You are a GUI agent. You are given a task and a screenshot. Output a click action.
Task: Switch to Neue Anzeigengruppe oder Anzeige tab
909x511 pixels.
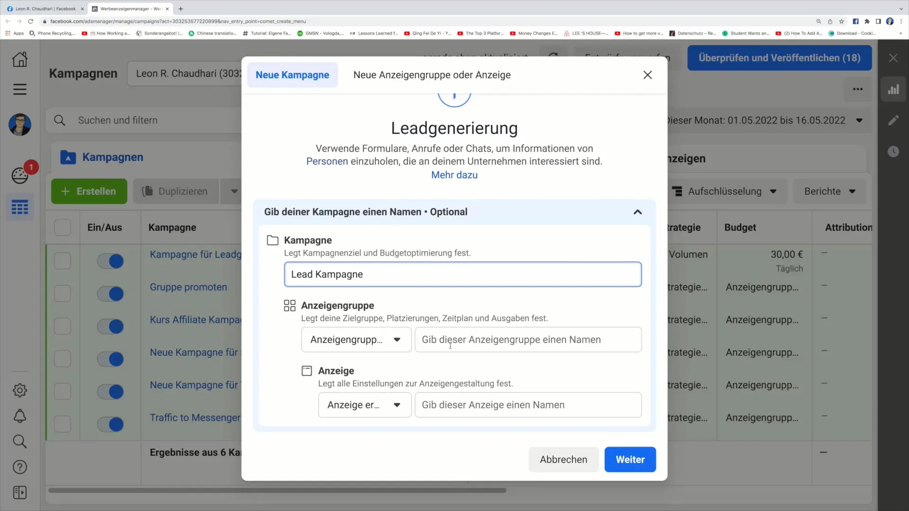432,75
